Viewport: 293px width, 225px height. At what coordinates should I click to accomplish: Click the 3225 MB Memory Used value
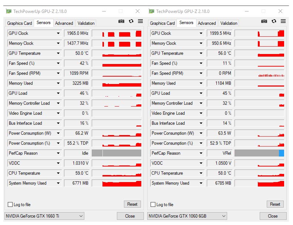[77, 83]
